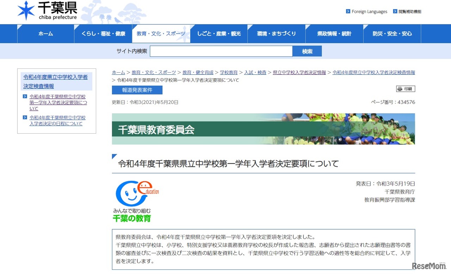Click the 報道発表案件 button
This screenshot has height=274, width=451.
tap(137, 90)
